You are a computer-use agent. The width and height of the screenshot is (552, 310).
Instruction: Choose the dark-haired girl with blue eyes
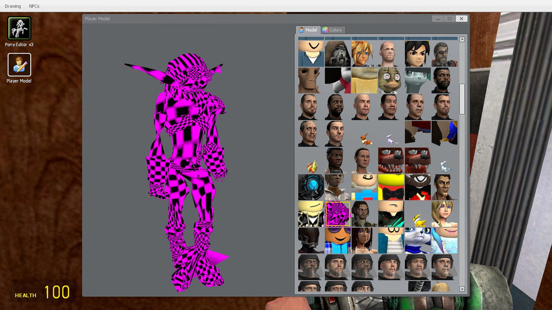click(364, 240)
